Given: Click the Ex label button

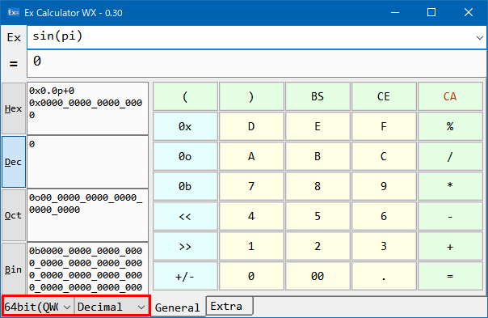Looking at the screenshot, I should click(14, 38).
